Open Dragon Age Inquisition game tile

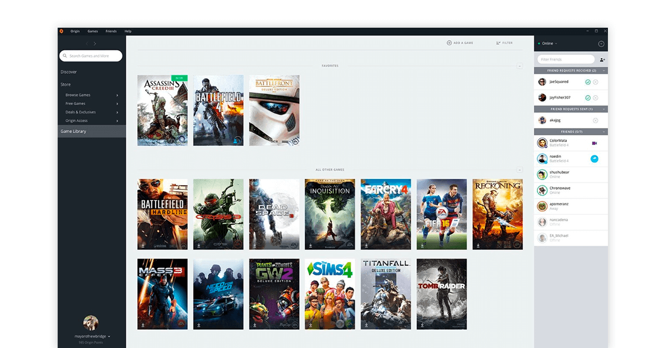tap(330, 214)
